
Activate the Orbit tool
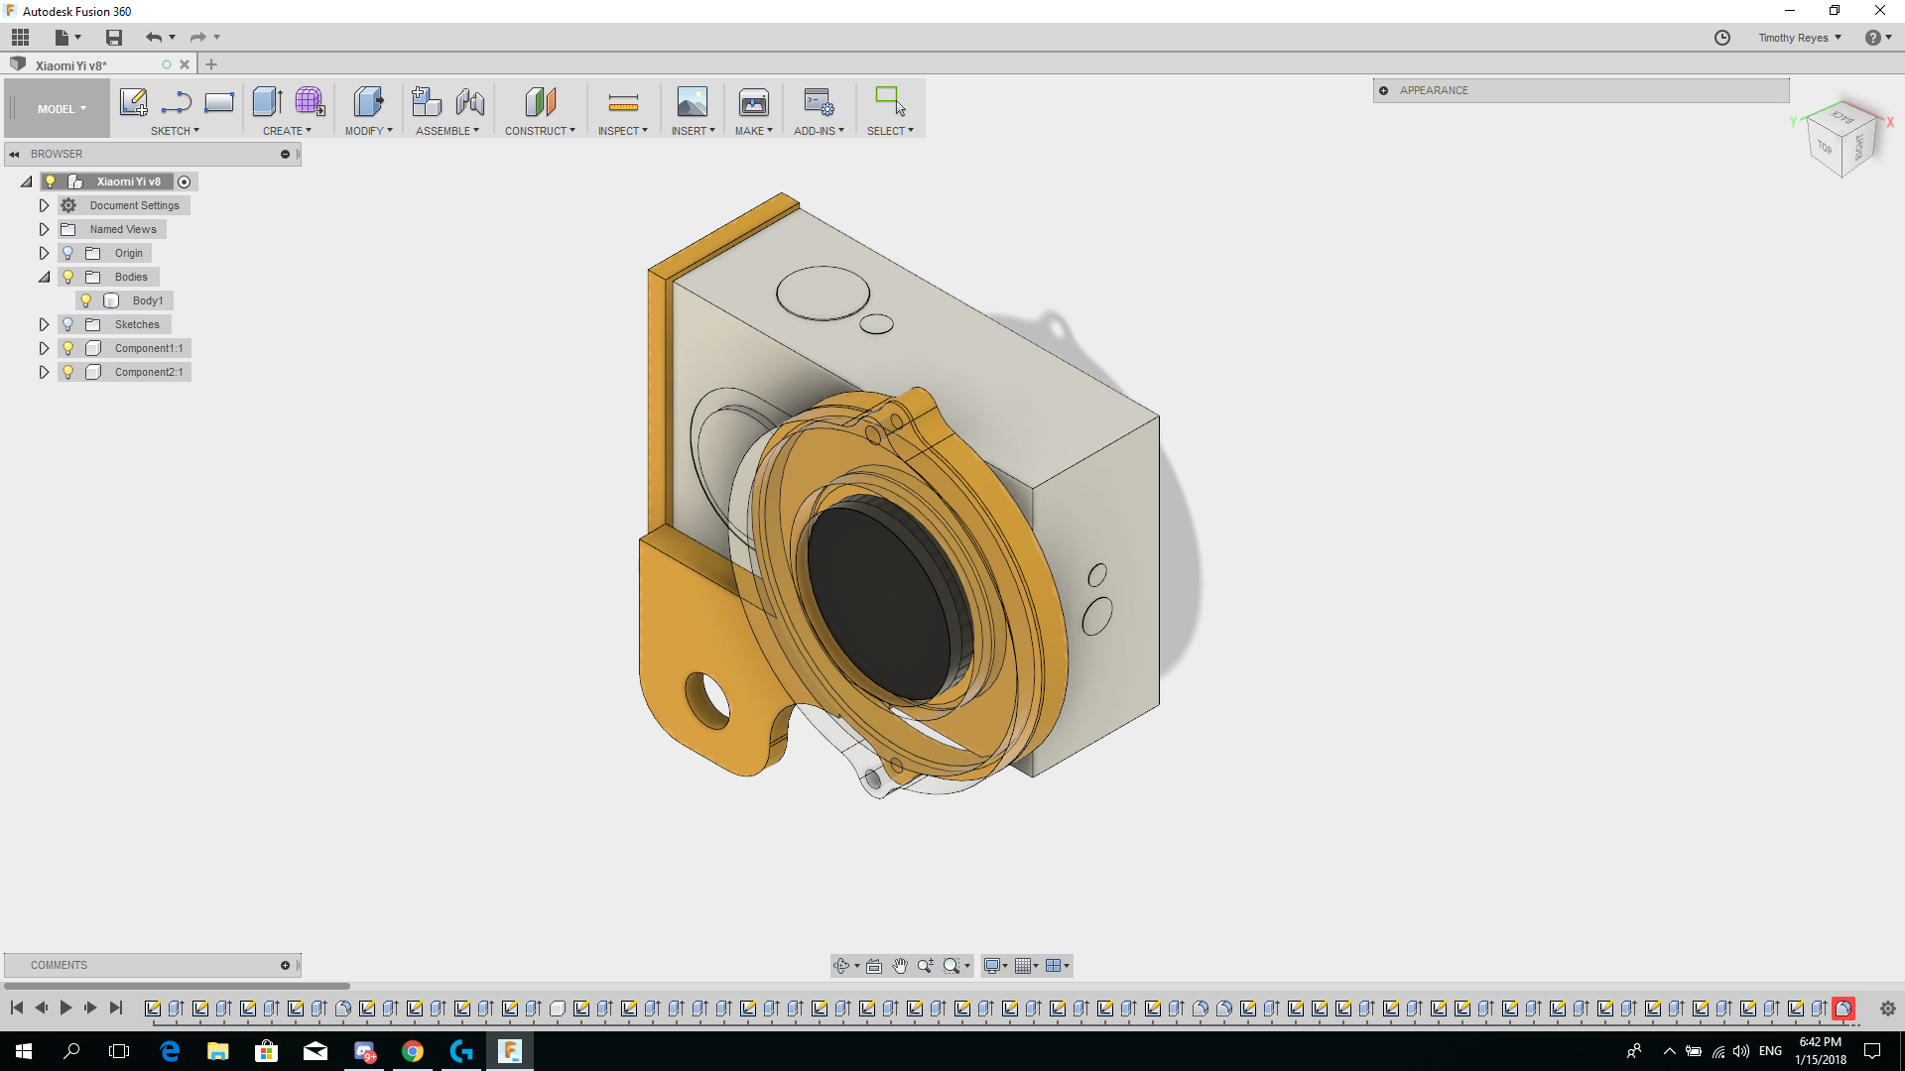842,965
